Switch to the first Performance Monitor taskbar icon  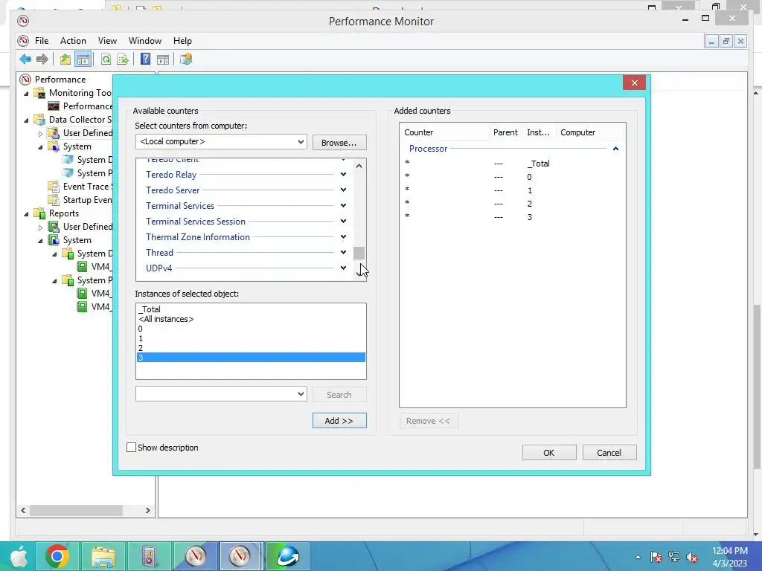pos(196,556)
